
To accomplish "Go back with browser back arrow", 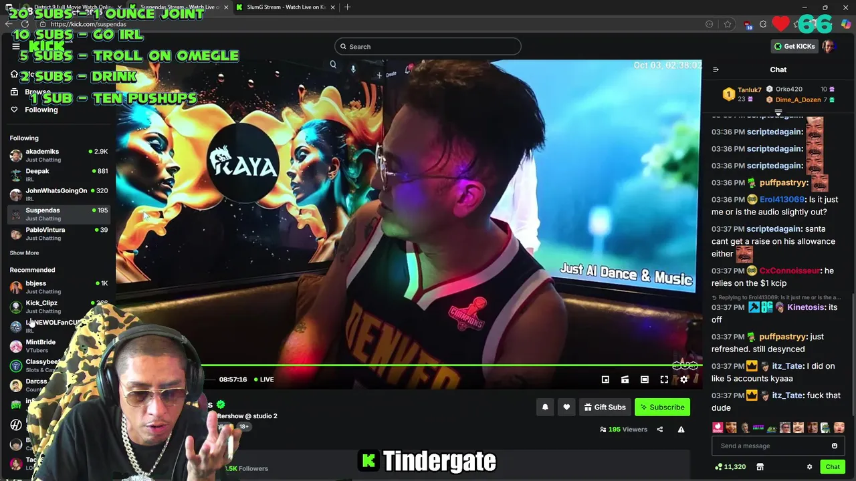I will 8,24.
